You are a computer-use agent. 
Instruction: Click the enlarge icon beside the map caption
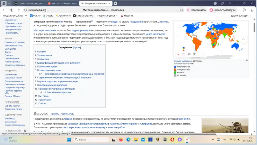coord(247,60)
